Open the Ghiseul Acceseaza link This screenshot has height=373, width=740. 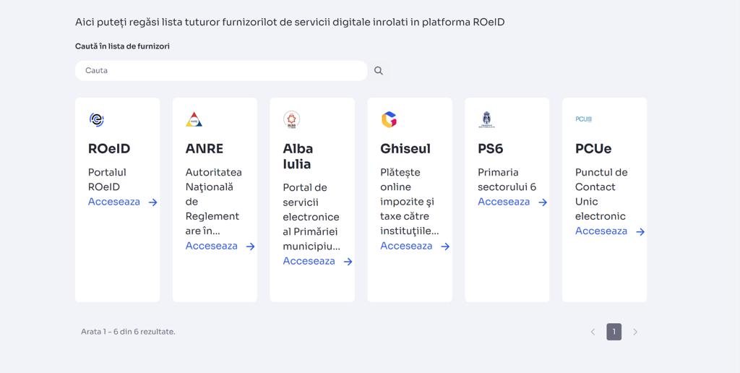point(406,246)
